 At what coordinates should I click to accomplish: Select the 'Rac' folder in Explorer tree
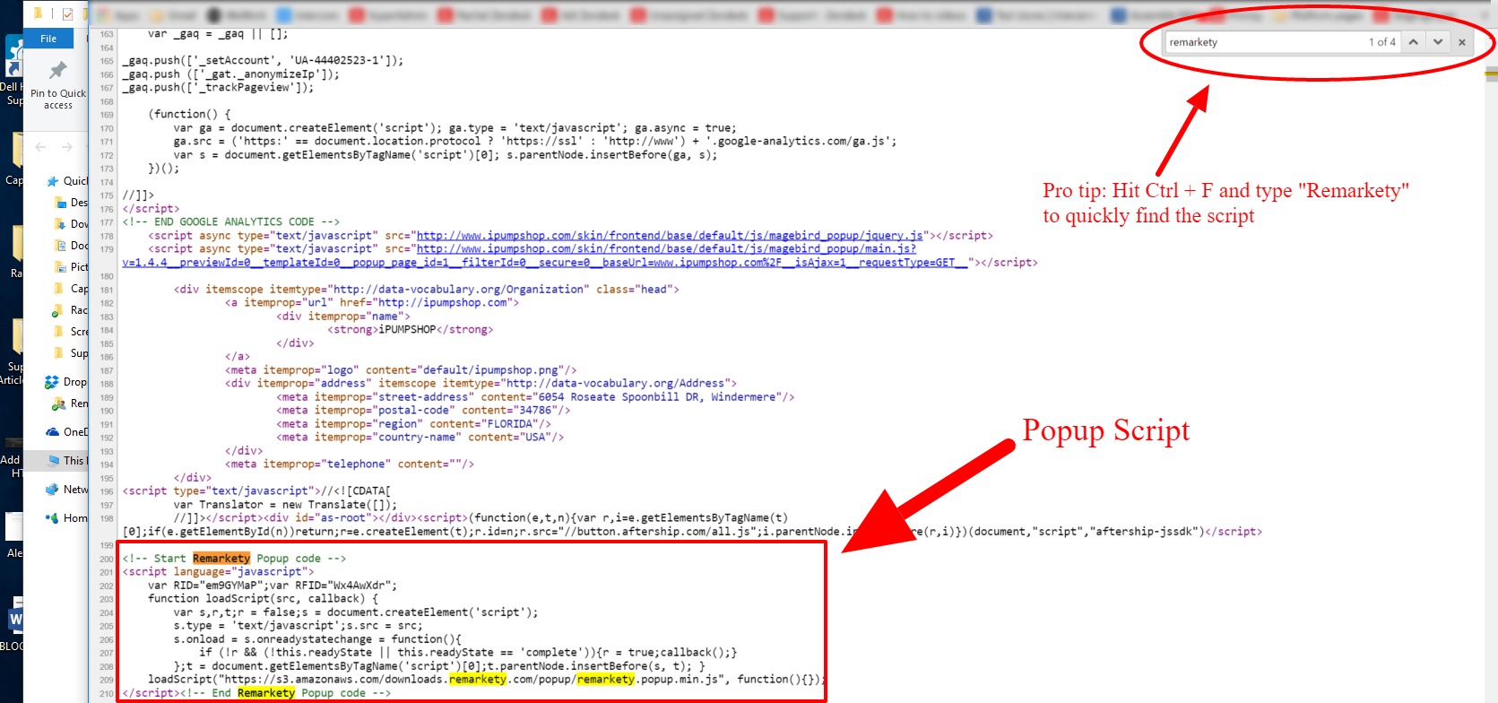coord(71,310)
